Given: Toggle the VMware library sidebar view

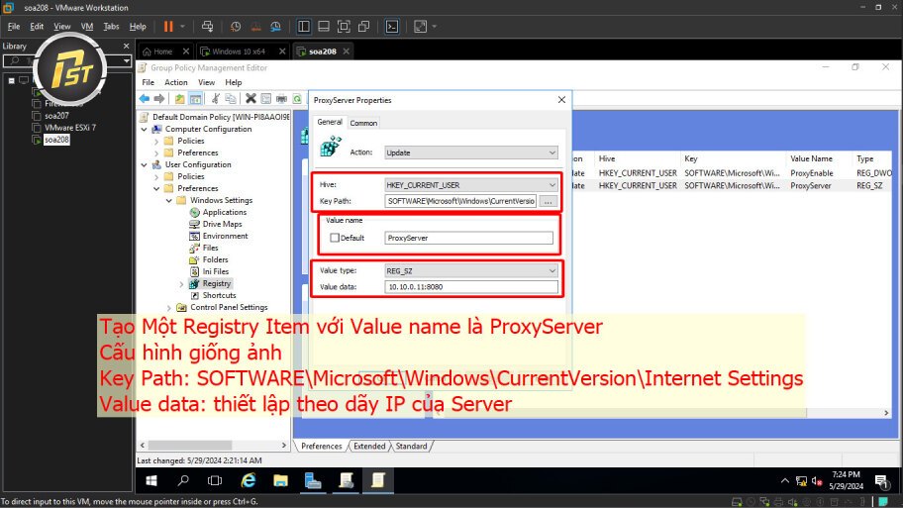Looking at the screenshot, I should point(304,27).
